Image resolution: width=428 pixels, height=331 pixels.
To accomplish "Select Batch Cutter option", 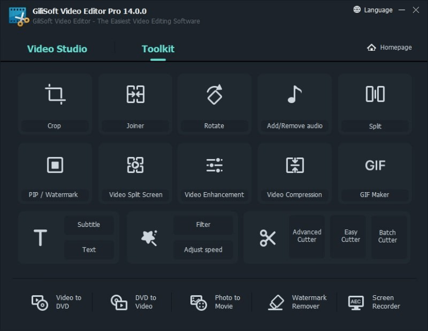I will pyautogui.click(x=388, y=236).
